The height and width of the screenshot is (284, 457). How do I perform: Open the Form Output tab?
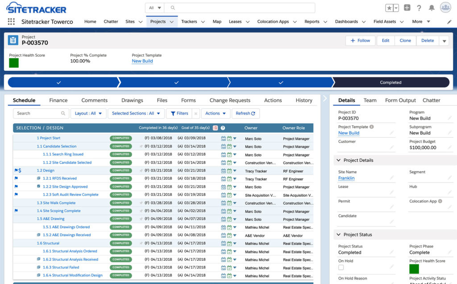400,100
